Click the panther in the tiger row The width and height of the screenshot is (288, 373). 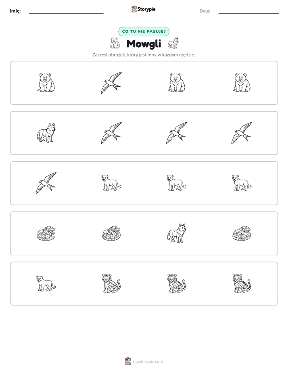click(x=46, y=283)
